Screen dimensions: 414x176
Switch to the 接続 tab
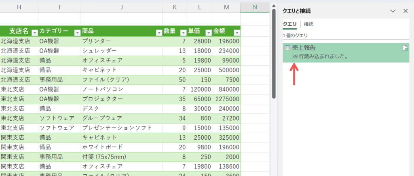(308, 24)
